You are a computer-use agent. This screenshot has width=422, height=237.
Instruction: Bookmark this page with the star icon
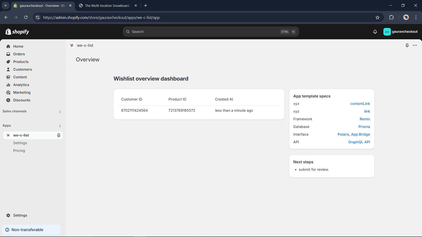[x=377, y=17]
